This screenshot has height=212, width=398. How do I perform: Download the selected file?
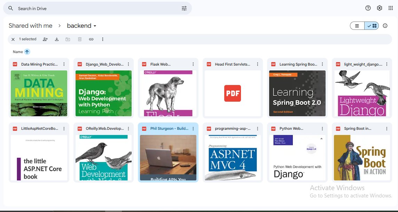pyautogui.click(x=56, y=39)
